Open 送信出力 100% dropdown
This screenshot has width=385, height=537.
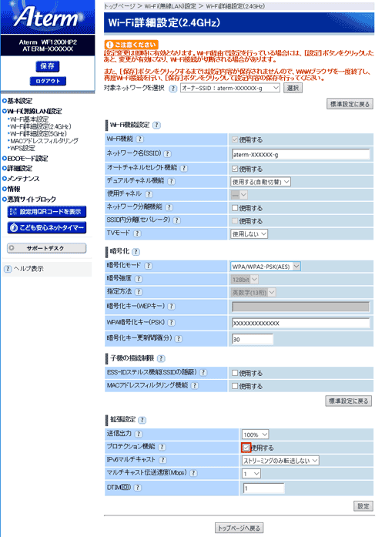point(256,435)
